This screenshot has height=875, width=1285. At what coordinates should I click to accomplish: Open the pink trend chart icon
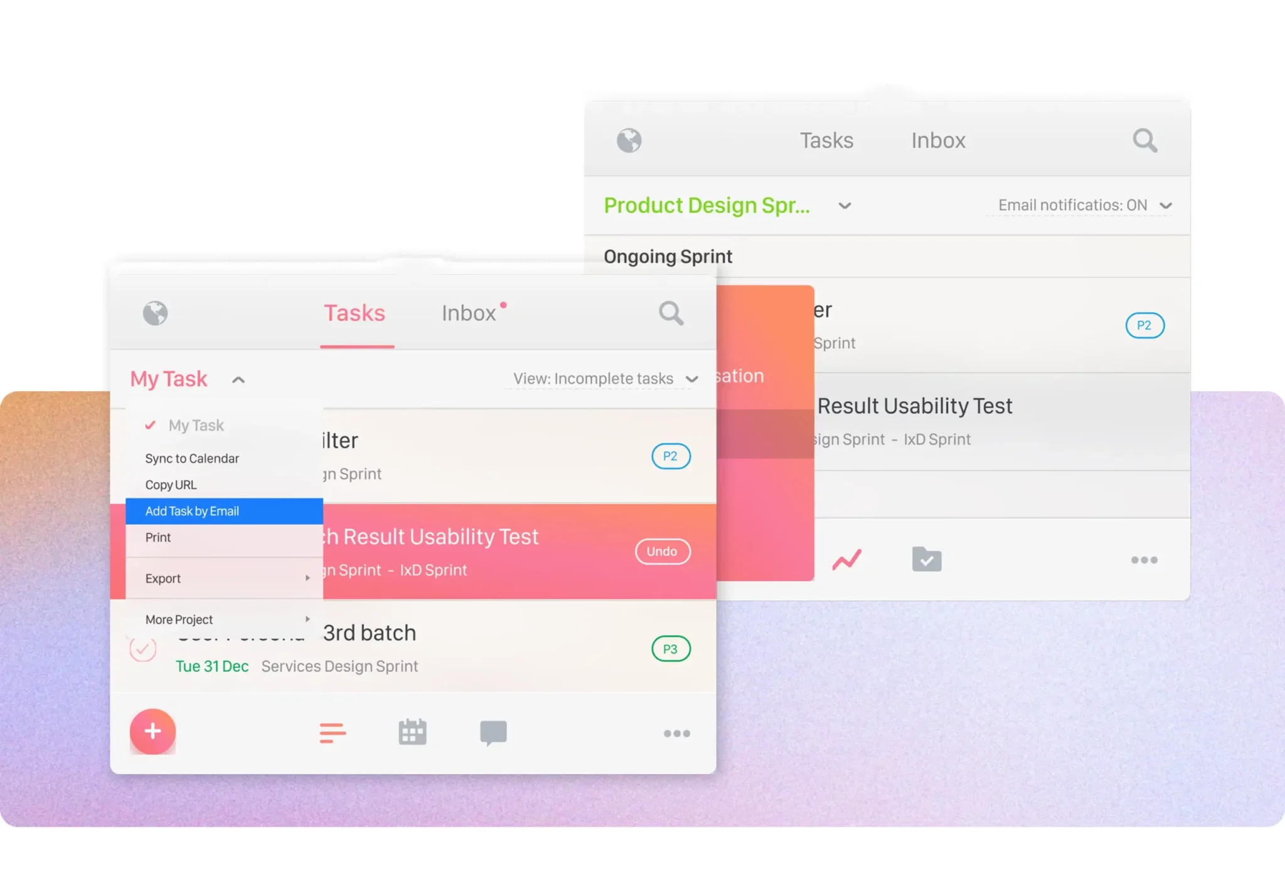tap(846, 559)
